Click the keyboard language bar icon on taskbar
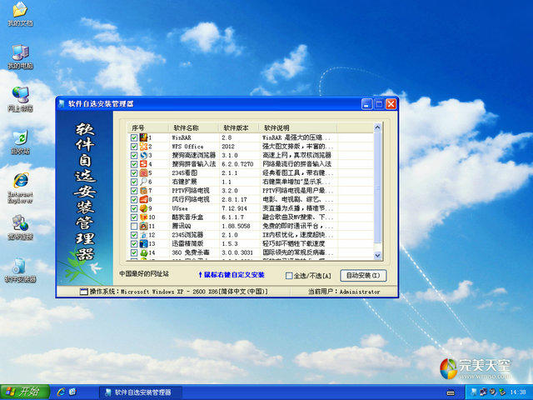 coord(451,392)
